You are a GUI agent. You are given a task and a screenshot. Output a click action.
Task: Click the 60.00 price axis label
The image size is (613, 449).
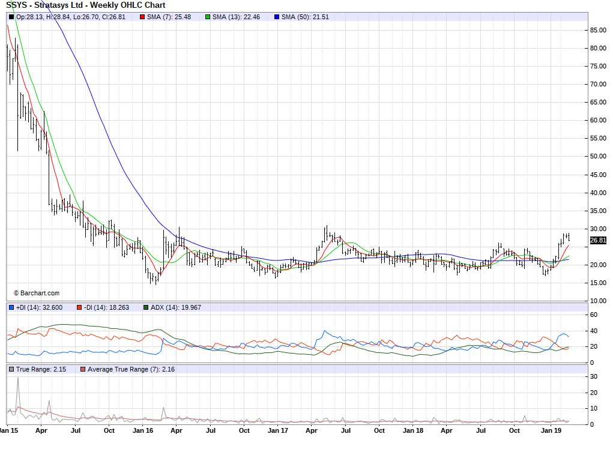click(598, 120)
